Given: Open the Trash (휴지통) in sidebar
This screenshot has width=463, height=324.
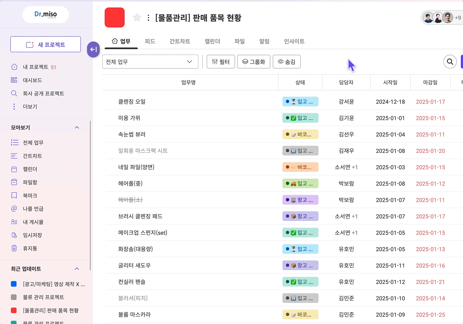Looking at the screenshot, I should (x=30, y=249).
